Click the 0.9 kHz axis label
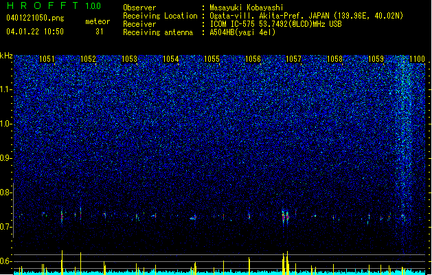 pyautogui.click(x=5, y=158)
